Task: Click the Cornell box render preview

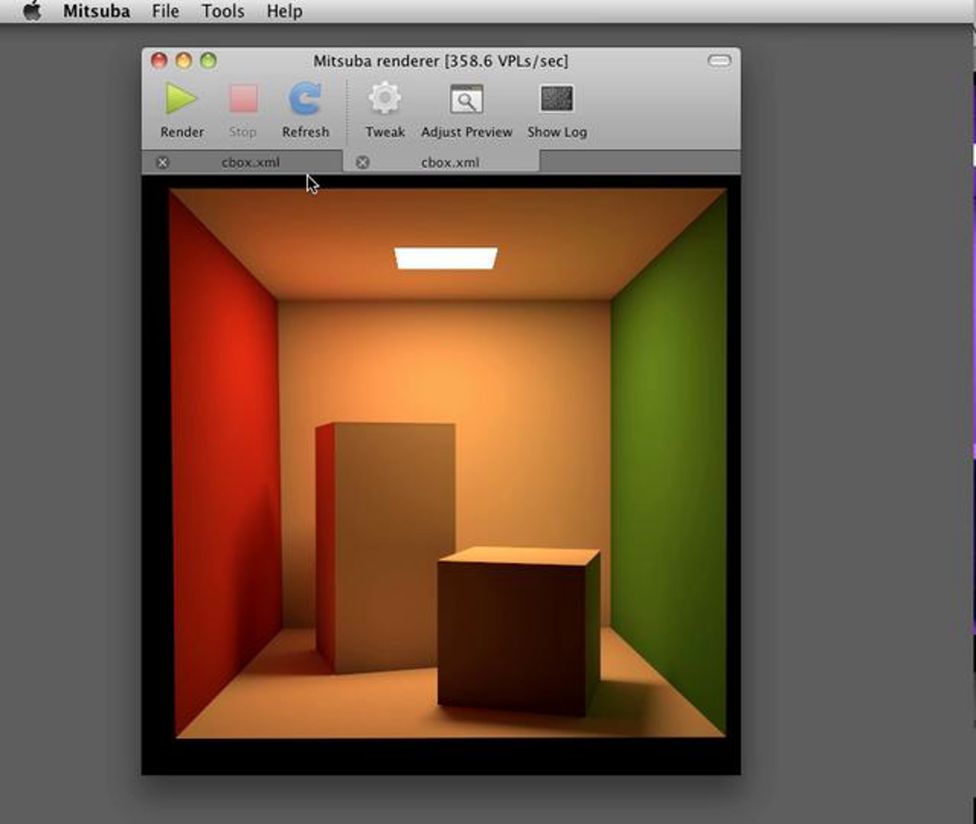Action: point(441,474)
